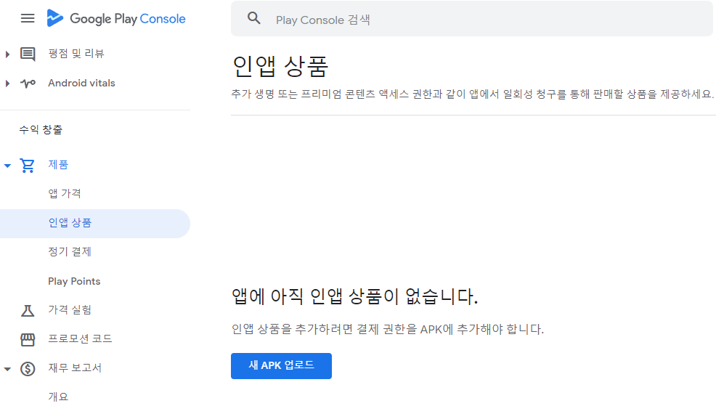Click the Android vitals pulse icon
The height and width of the screenshot is (406, 716).
[28, 84]
